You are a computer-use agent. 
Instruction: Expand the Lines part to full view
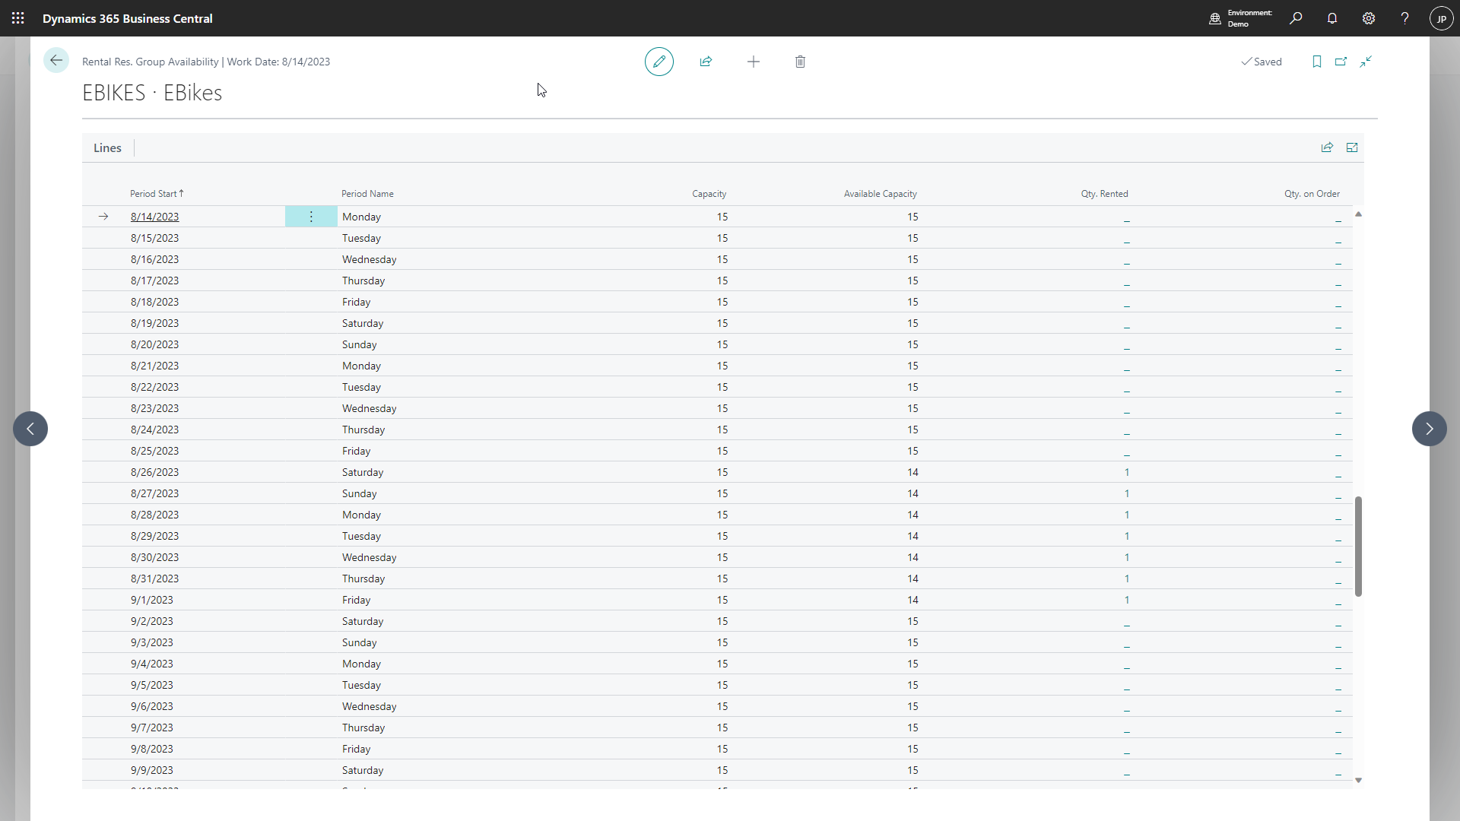click(x=1352, y=147)
